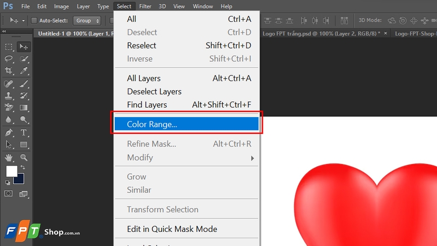Select the Rectangular Marquee tool

click(x=9, y=47)
